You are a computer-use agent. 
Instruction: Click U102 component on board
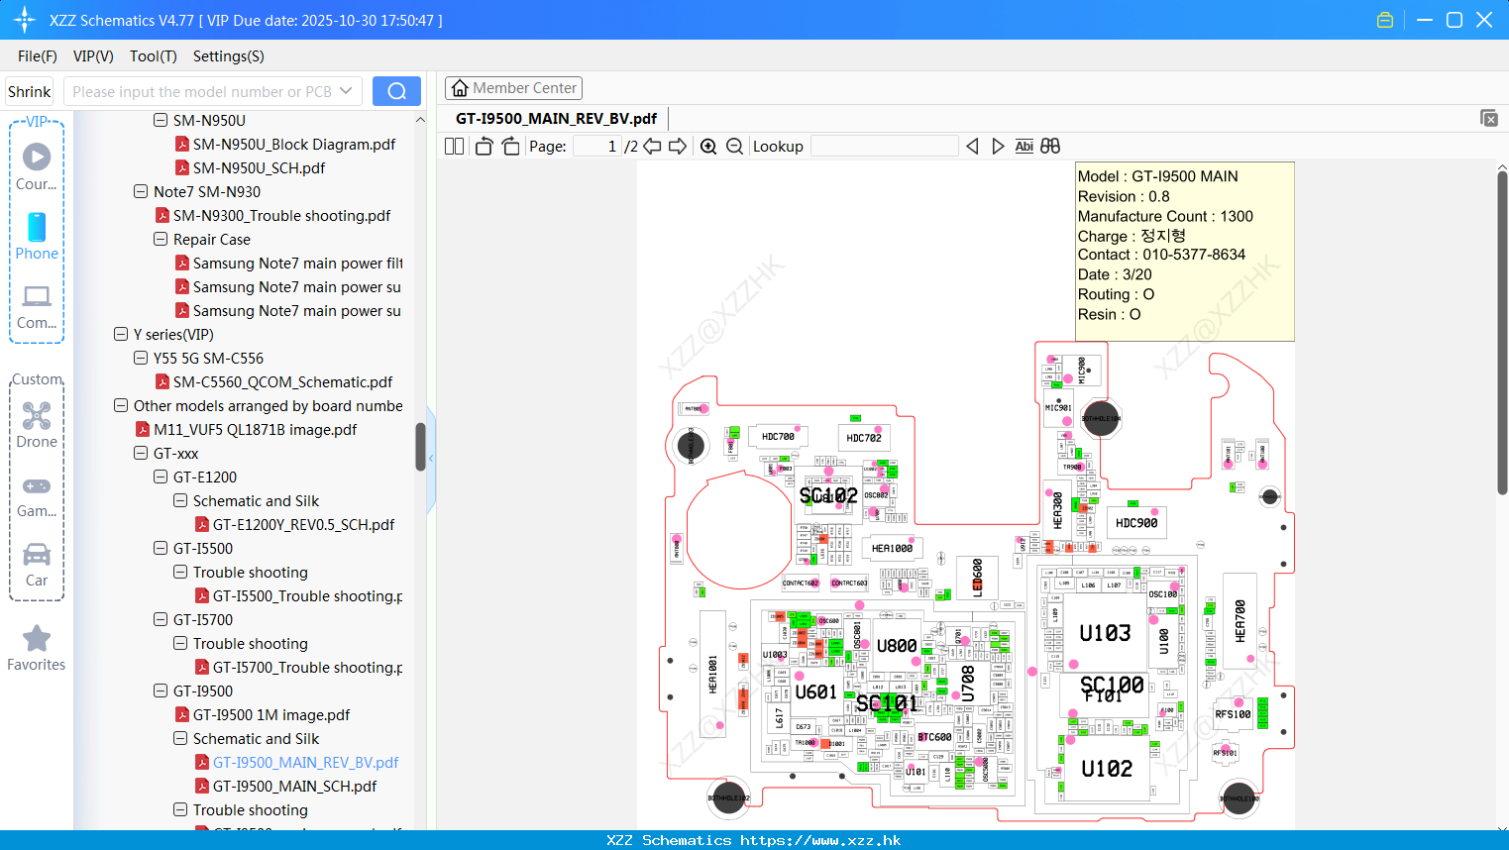(1107, 769)
